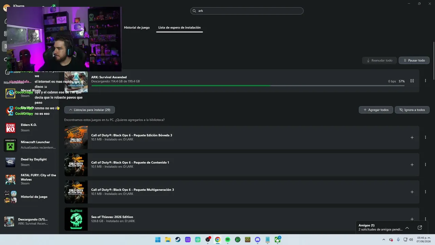Open the Xbox app taskbar icon
435x245 pixels.
[x=278, y=240]
